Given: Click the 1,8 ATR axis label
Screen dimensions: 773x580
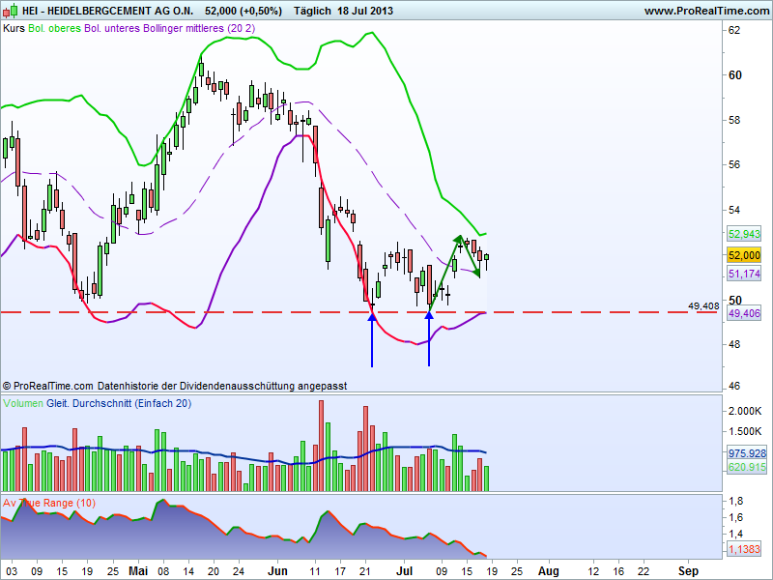Looking at the screenshot, I should 736,501.
